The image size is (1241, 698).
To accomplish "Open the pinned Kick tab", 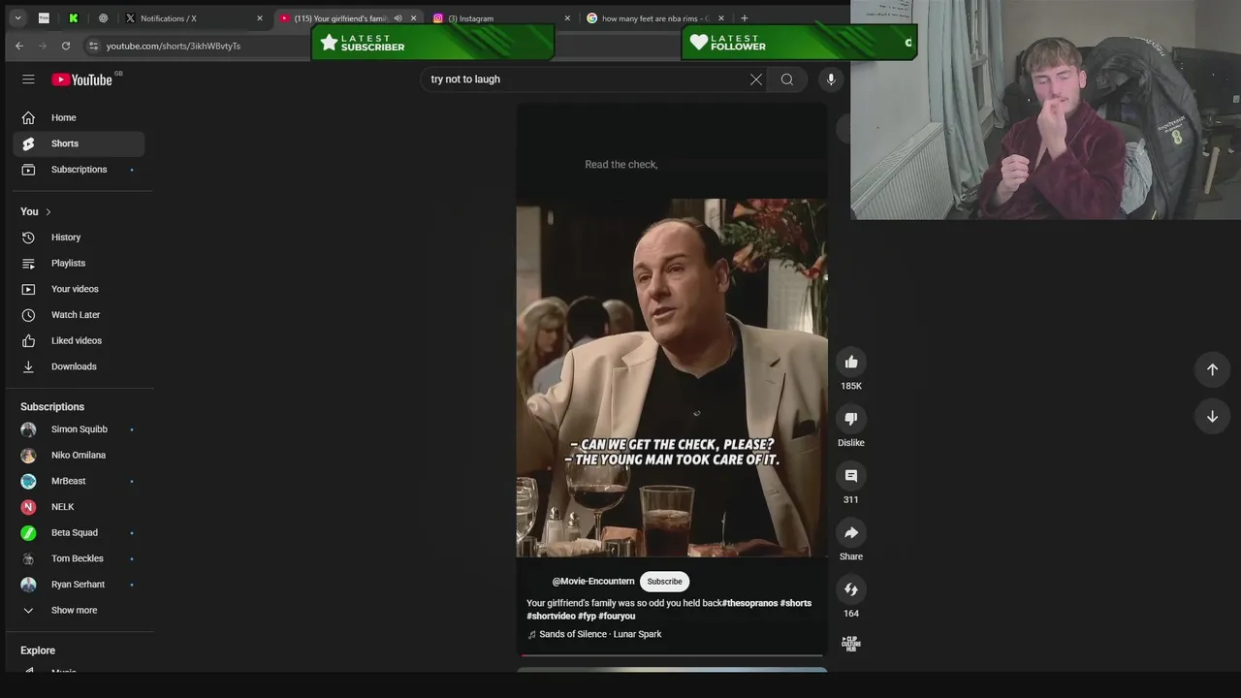I will pyautogui.click(x=74, y=18).
